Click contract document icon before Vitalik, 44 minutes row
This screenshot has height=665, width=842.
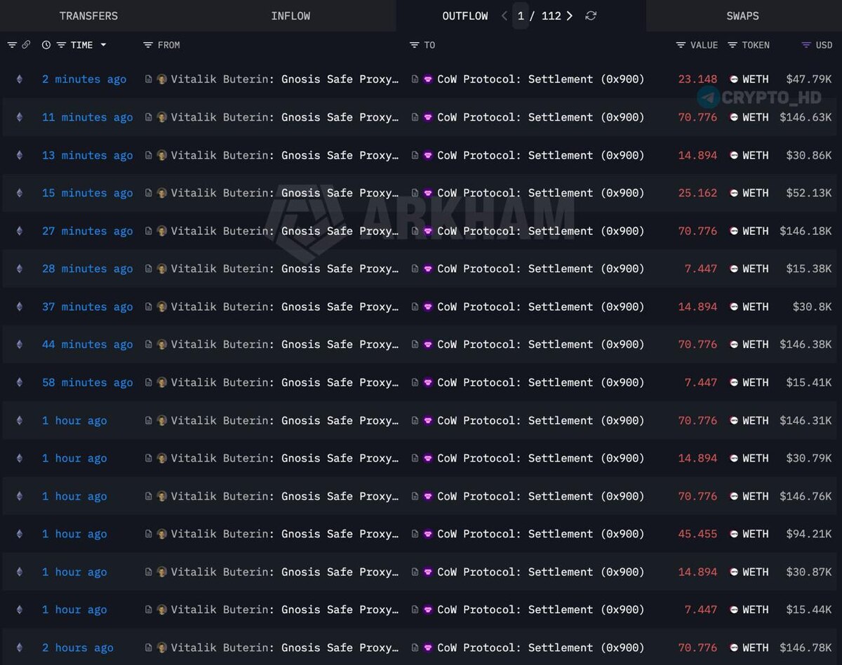tap(149, 344)
